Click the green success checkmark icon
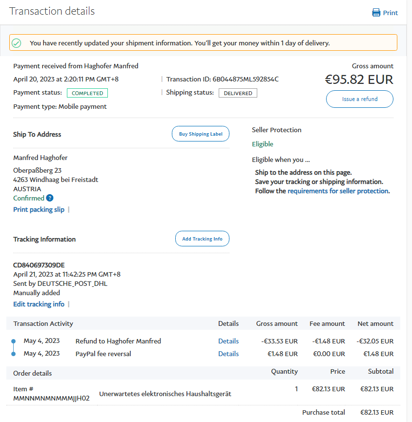Screen dimensions: 412x422 (x=17, y=43)
